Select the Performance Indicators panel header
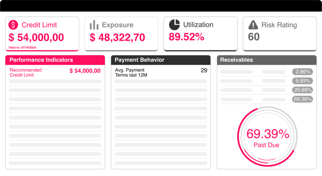 tap(55, 60)
